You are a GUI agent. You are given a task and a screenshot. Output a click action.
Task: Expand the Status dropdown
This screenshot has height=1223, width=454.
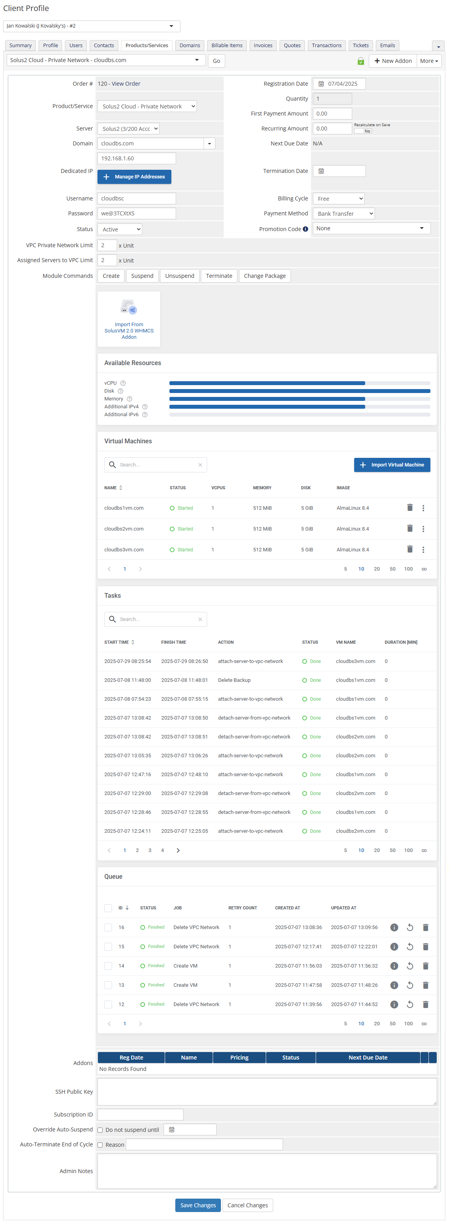coord(119,230)
